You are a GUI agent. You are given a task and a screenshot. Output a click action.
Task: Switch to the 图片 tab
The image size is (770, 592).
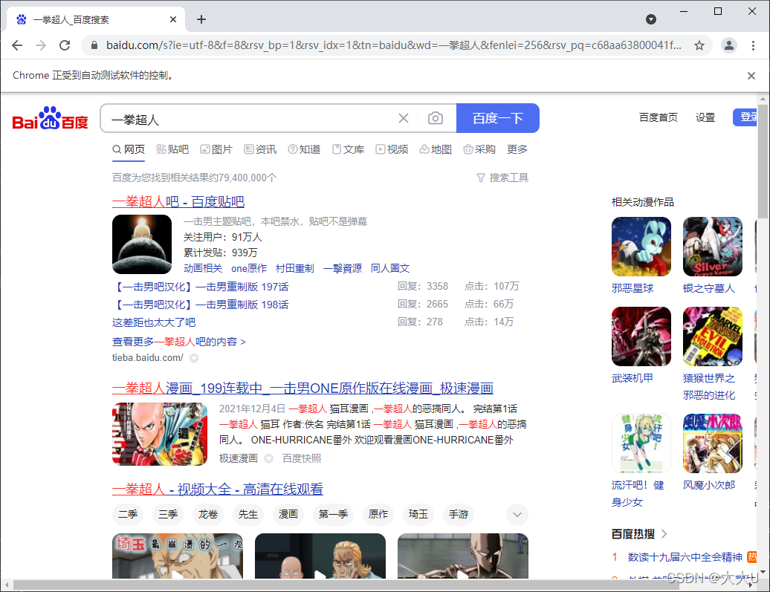coord(216,149)
